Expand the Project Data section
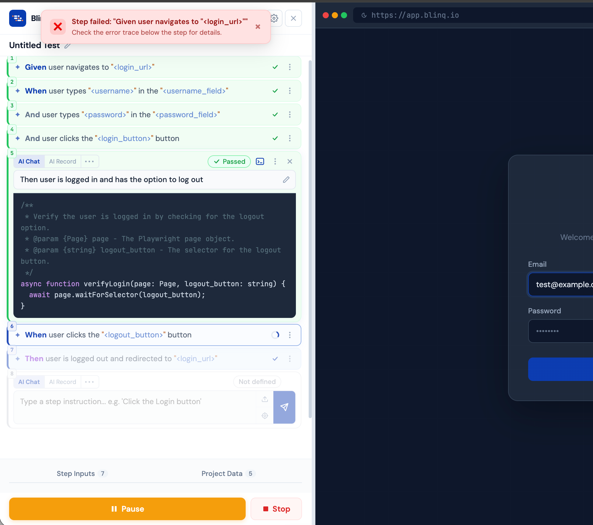 228,474
